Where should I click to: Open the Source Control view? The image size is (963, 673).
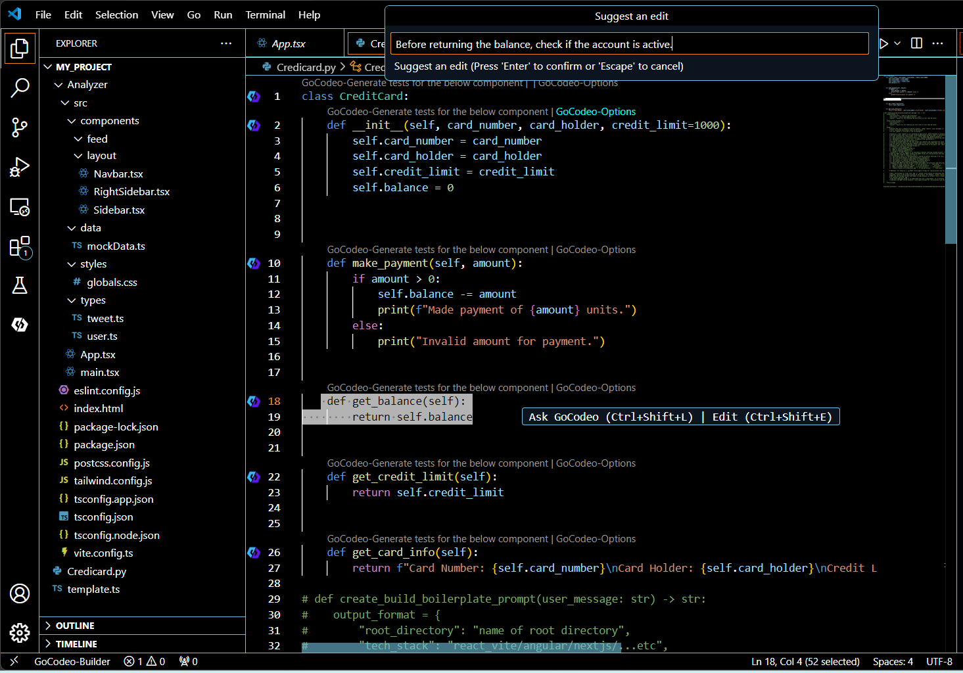20,128
